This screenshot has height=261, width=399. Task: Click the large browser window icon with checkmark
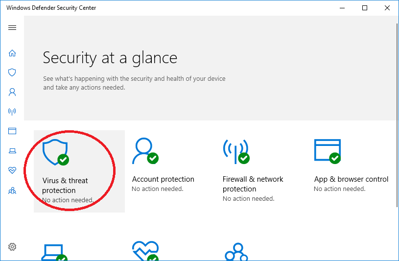tap(328, 151)
